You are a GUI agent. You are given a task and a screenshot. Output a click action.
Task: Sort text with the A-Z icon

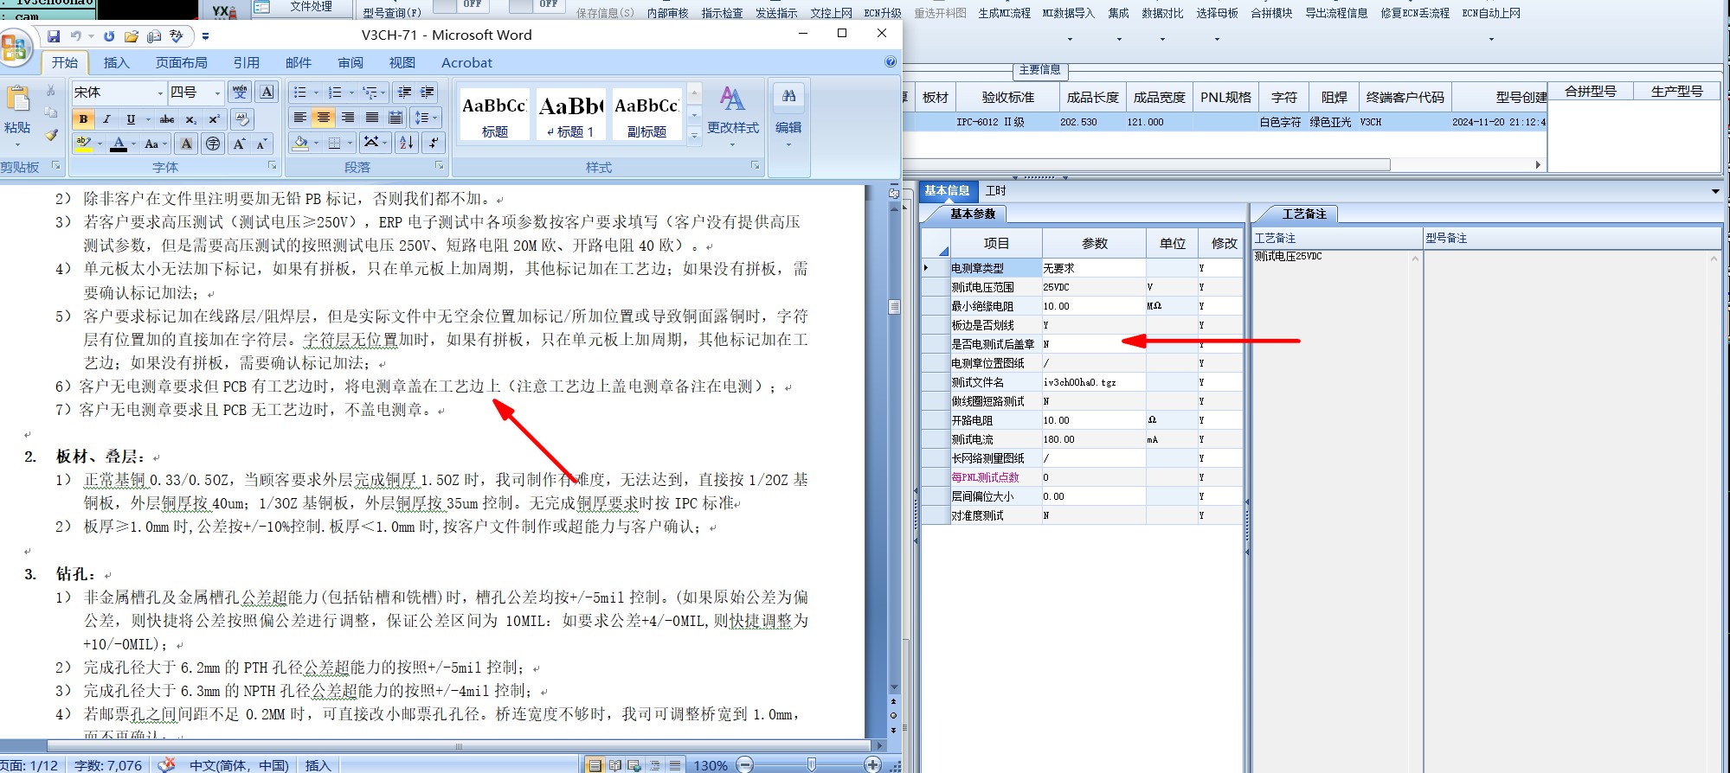click(x=406, y=143)
